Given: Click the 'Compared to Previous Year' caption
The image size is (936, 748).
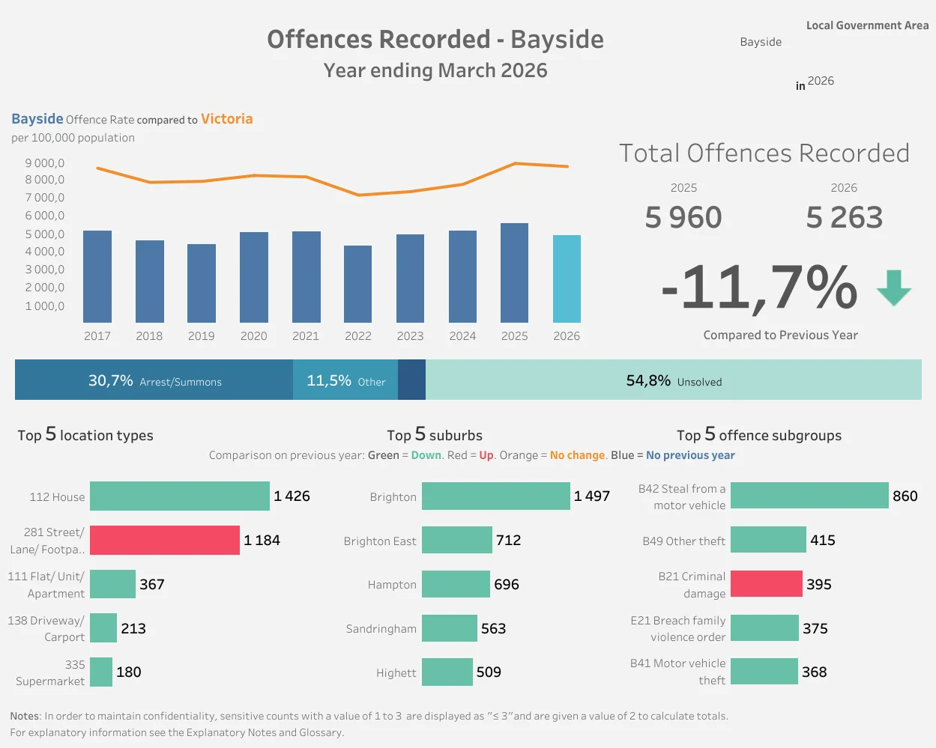Looking at the screenshot, I should tap(781, 335).
